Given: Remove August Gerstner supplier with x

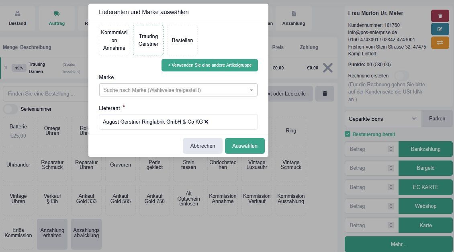Looking at the screenshot, I should [206, 122].
